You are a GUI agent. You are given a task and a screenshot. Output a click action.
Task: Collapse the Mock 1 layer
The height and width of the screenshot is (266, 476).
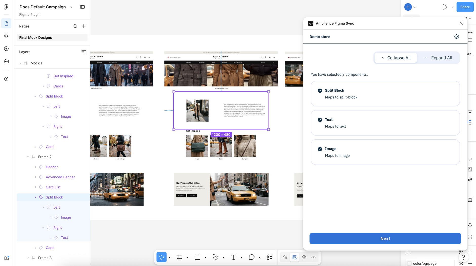click(20, 63)
